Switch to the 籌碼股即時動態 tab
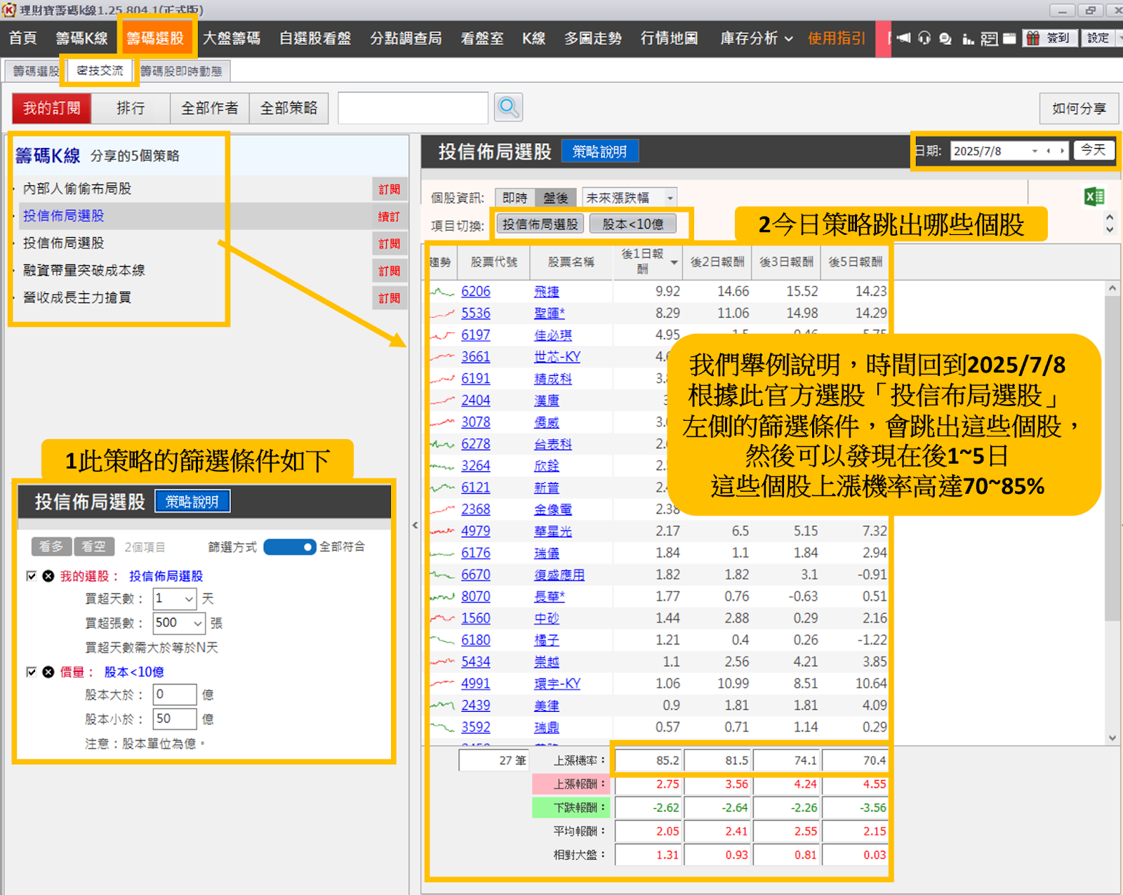Viewport: 1123px width, 895px height. 181,71
